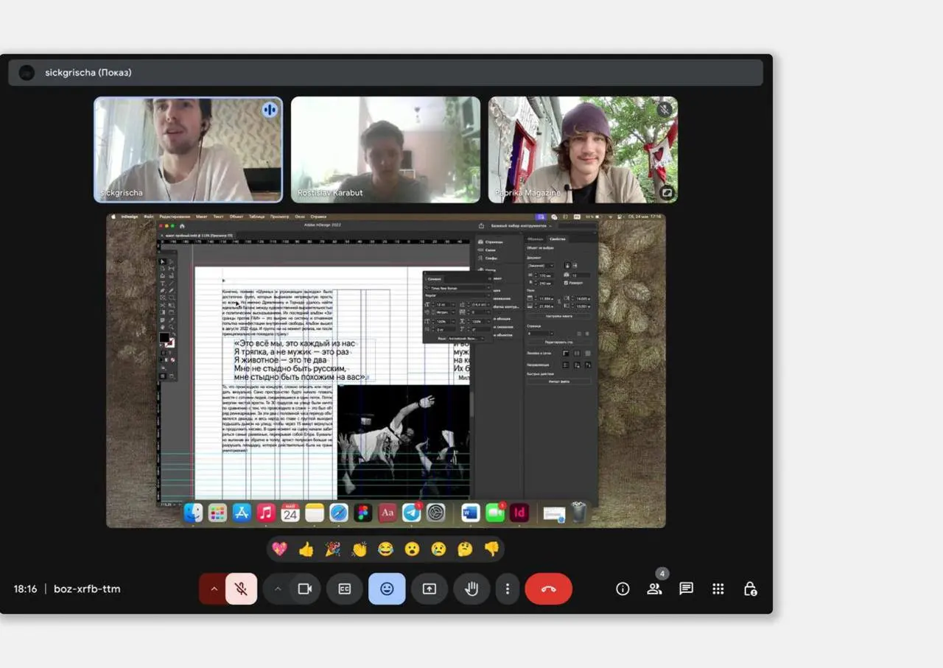Open meeting details info icon
Viewport: 943px width, 668px height.
point(623,588)
